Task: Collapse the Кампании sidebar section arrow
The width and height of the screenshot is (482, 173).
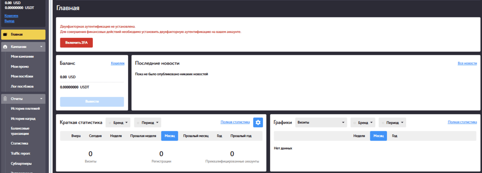Action: (41, 47)
